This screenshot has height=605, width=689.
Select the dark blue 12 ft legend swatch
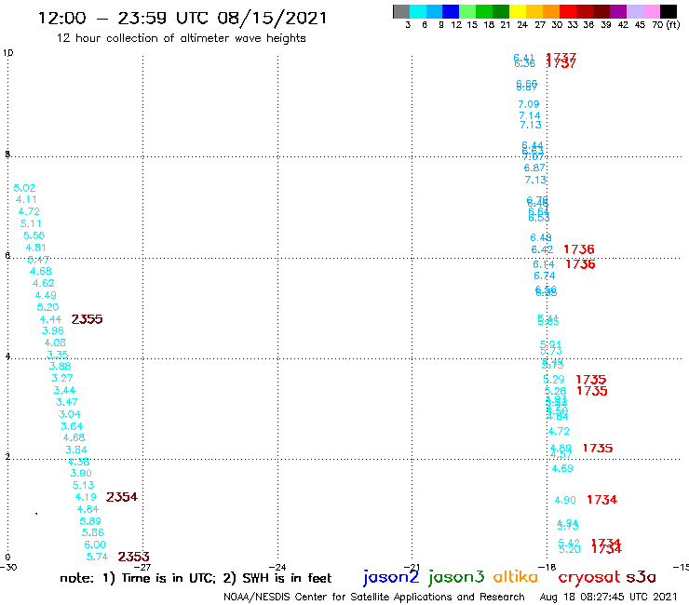coord(451,11)
